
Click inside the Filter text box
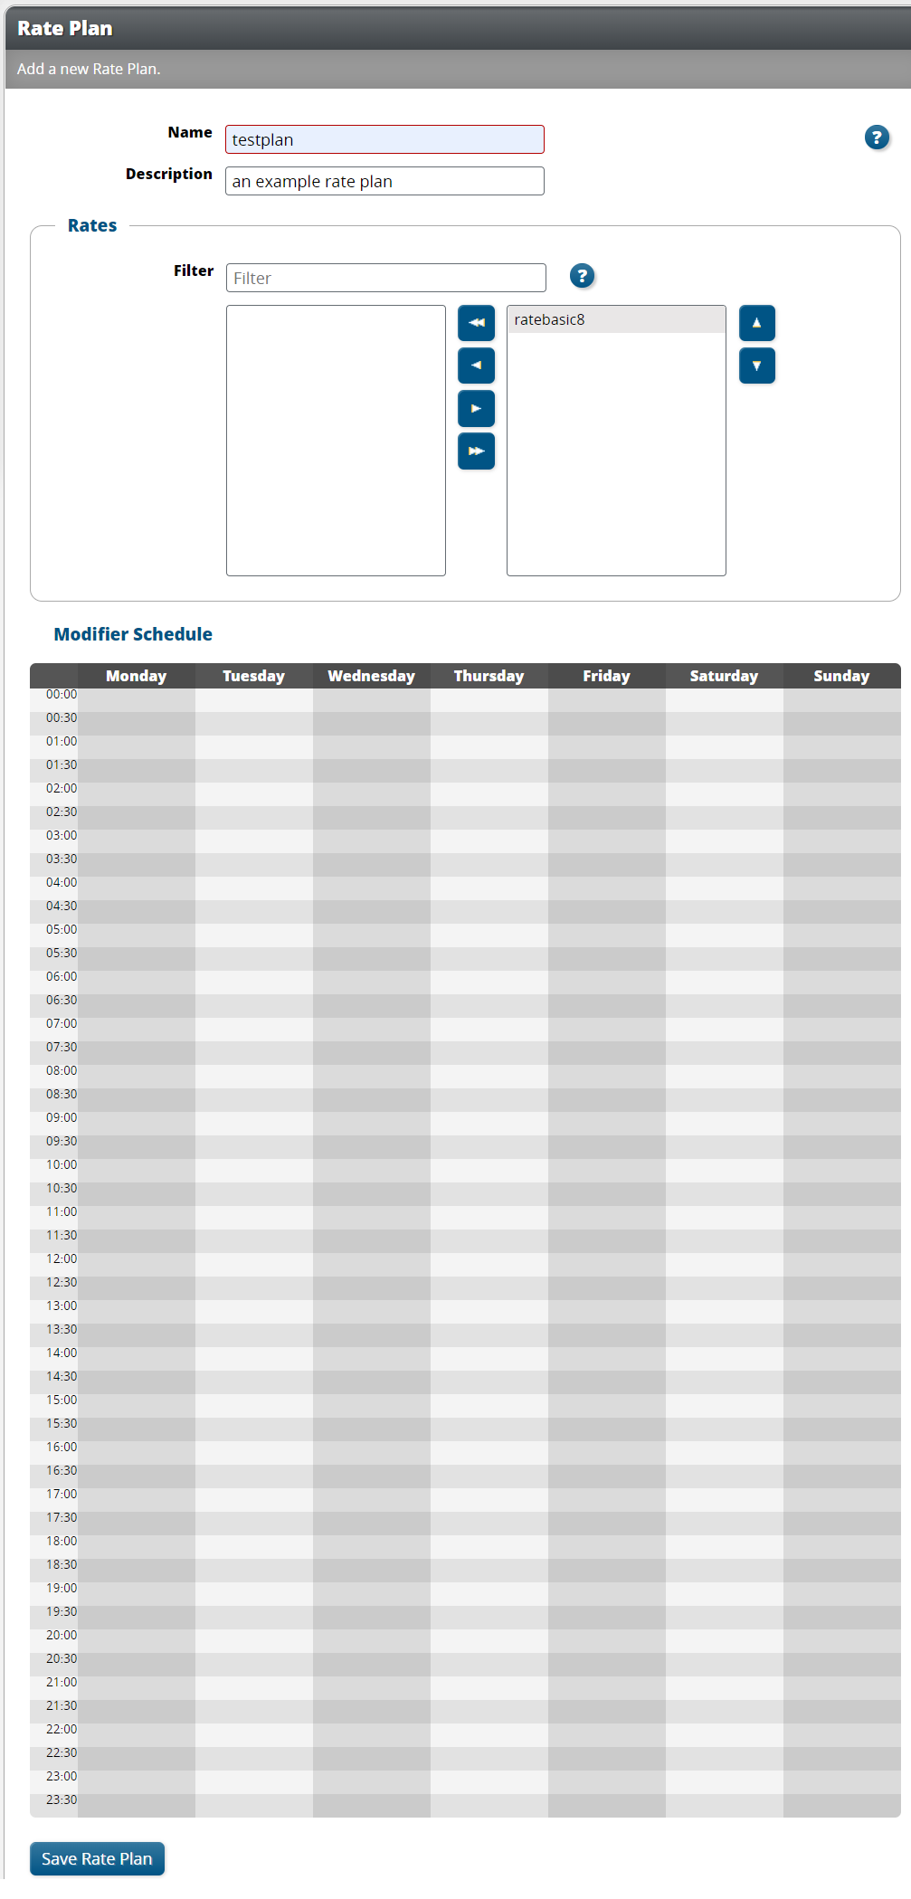385,278
